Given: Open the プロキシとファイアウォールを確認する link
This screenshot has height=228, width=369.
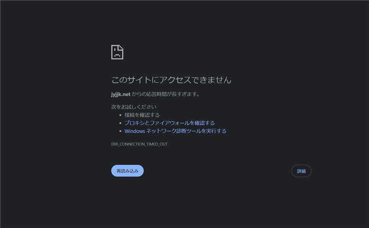Looking at the screenshot, I should [169, 123].
